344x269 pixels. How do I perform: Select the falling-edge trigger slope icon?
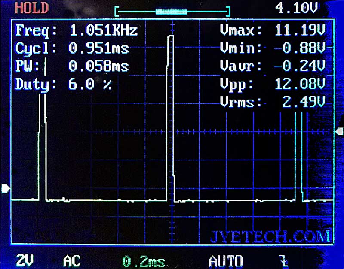(284, 261)
